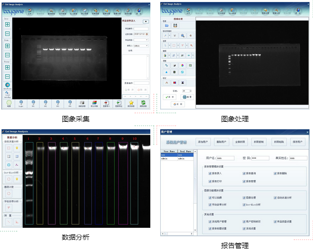Click the 添加用户 button
The image size is (313, 249).
coord(203,142)
